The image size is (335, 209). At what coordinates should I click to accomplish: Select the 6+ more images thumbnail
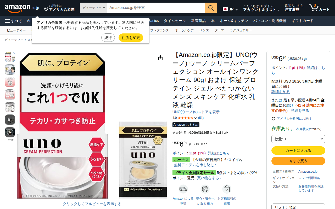pos(10,120)
